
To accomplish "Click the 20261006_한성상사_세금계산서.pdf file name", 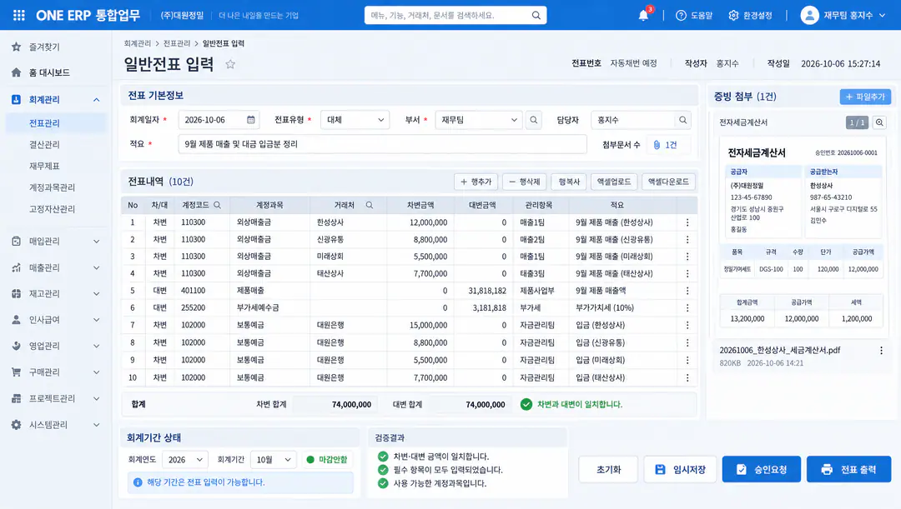I will click(780, 351).
